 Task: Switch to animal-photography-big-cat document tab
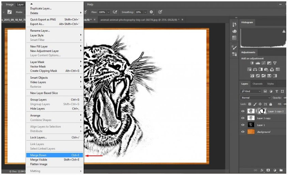coord(140,20)
